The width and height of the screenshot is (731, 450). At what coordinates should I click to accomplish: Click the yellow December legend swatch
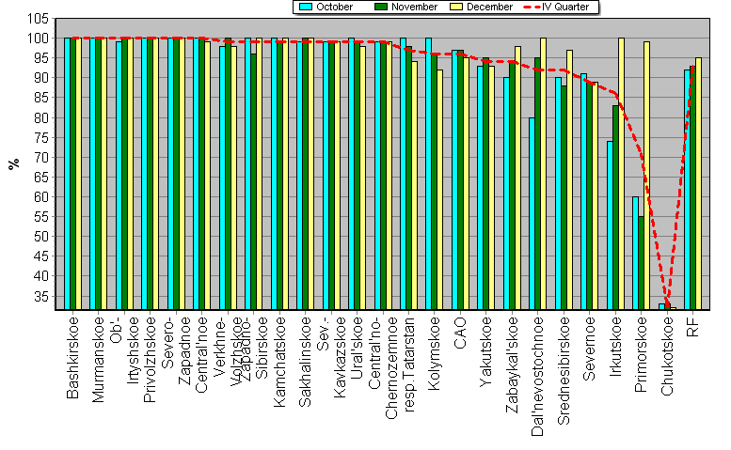456,7
